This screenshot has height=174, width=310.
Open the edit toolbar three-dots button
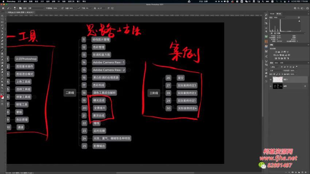(x=2, y=91)
